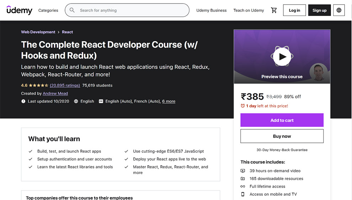
Task: Click checkmark beside Use cutting-edge ES6/ES7
Action: coord(126,151)
